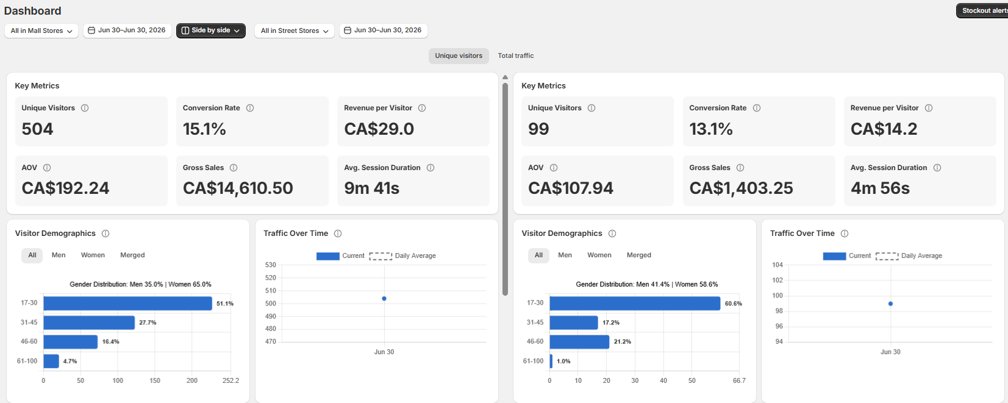The width and height of the screenshot is (1008, 403).
Task: Open info icon for right Gross Sales
Action: tap(740, 168)
